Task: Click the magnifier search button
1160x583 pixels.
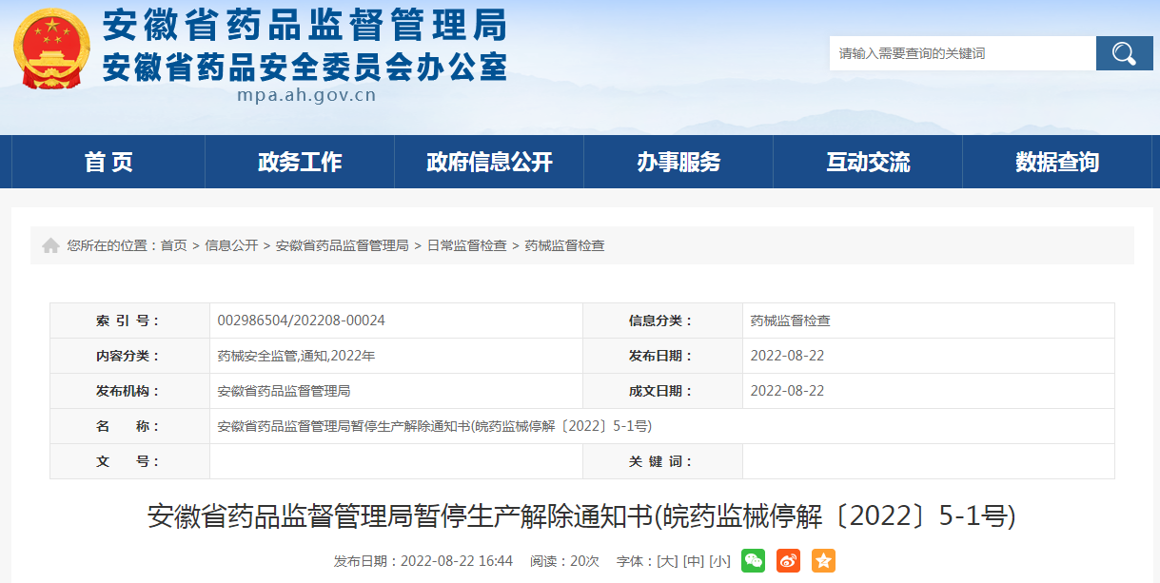Action: [x=1124, y=53]
